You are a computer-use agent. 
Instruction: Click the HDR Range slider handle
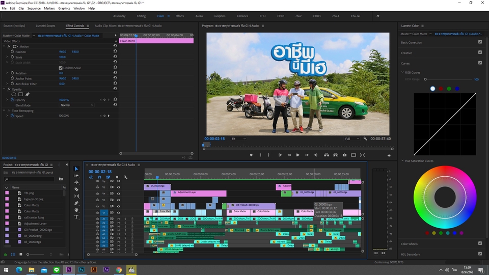[425, 79]
